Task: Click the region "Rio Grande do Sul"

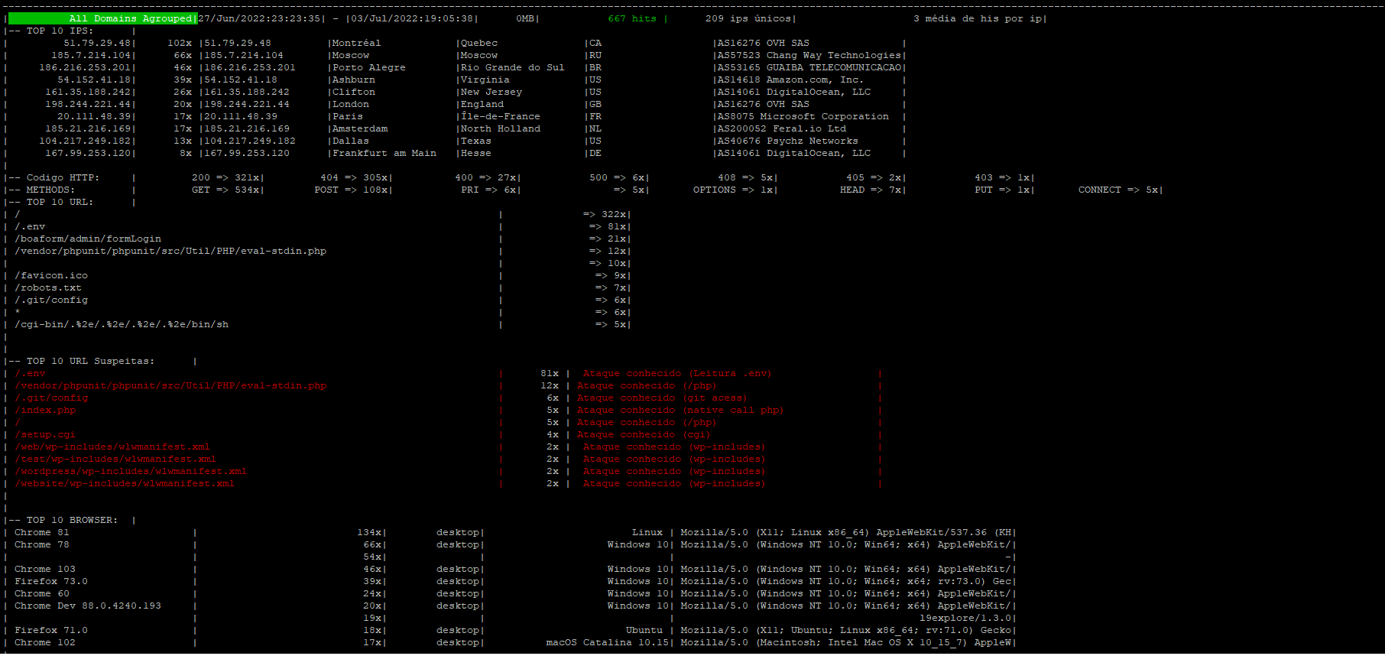Action: click(x=513, y=67)
